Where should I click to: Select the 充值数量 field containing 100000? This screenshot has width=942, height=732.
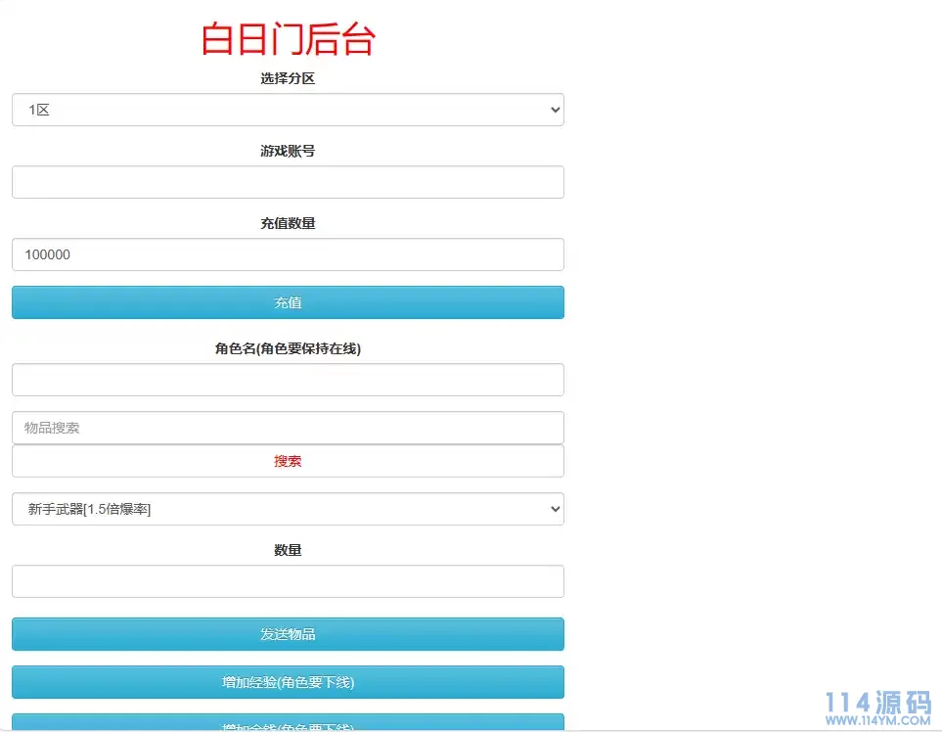(x=287, y=254)
